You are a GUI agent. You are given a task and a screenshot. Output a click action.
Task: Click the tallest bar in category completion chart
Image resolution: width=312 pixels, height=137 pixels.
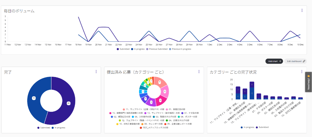click(252, 90)
